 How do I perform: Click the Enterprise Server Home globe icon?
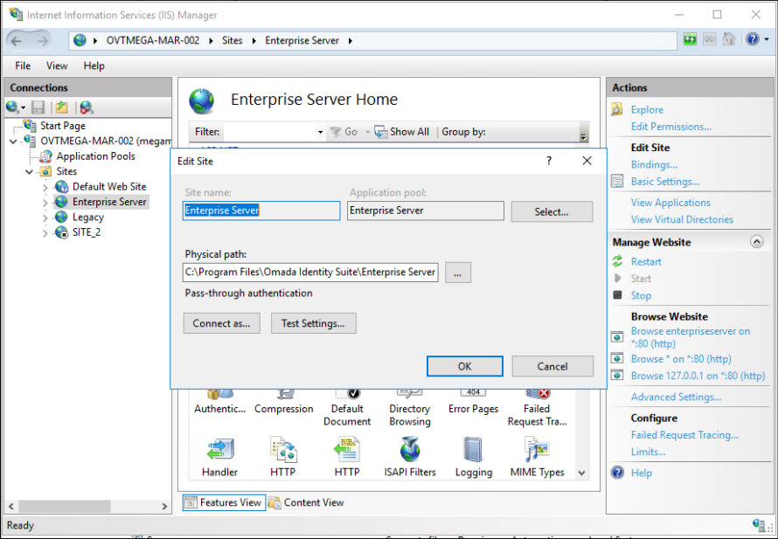coord(202,100)
